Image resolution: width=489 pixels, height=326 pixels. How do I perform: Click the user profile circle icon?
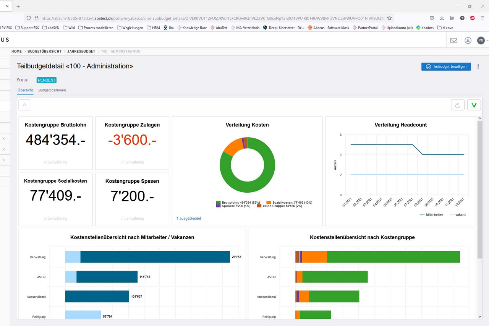[x=468, y=41]
